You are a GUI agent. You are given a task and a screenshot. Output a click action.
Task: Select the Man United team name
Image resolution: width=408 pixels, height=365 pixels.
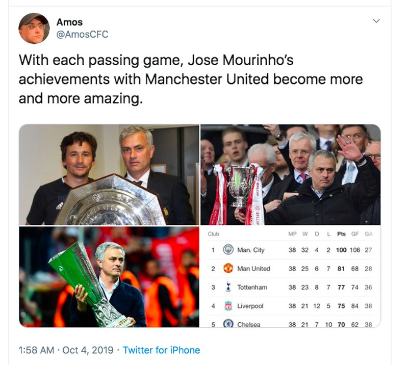(253, 269)
